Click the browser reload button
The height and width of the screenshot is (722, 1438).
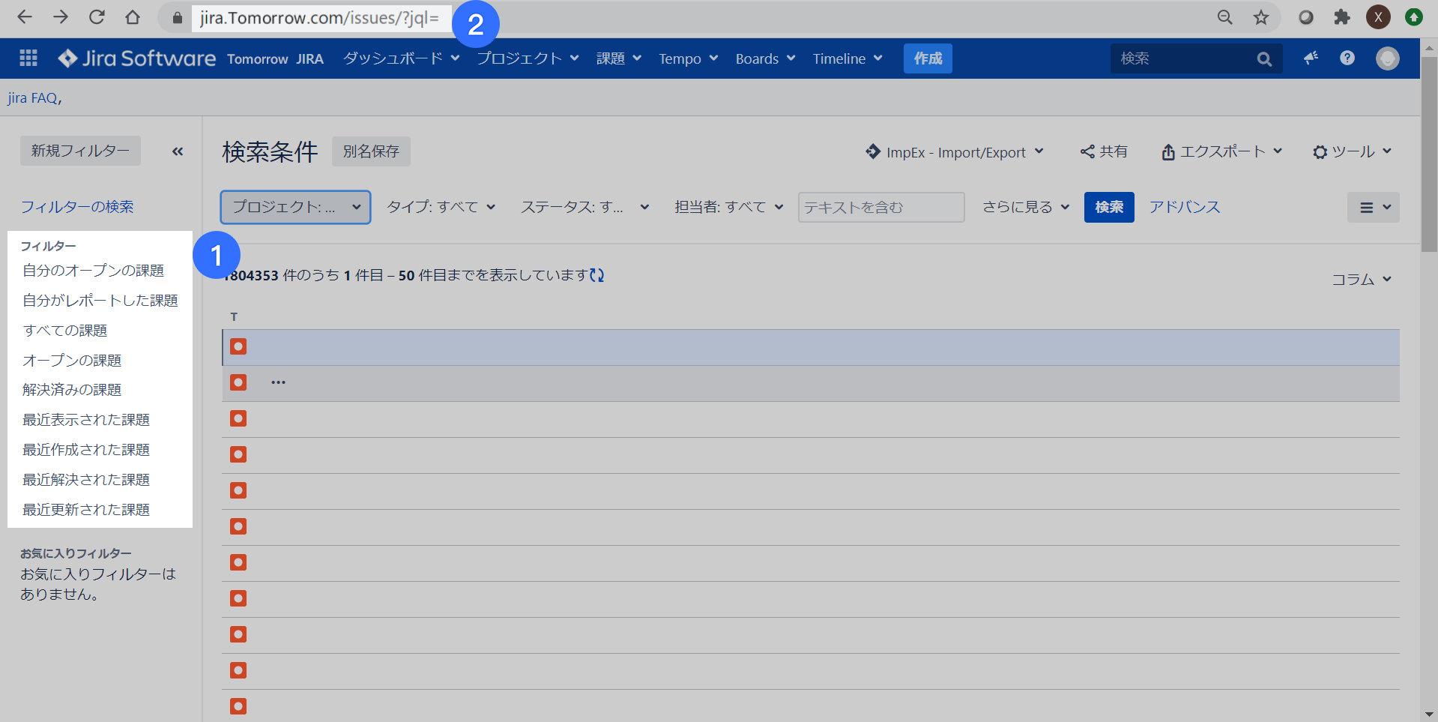[97, 17]
